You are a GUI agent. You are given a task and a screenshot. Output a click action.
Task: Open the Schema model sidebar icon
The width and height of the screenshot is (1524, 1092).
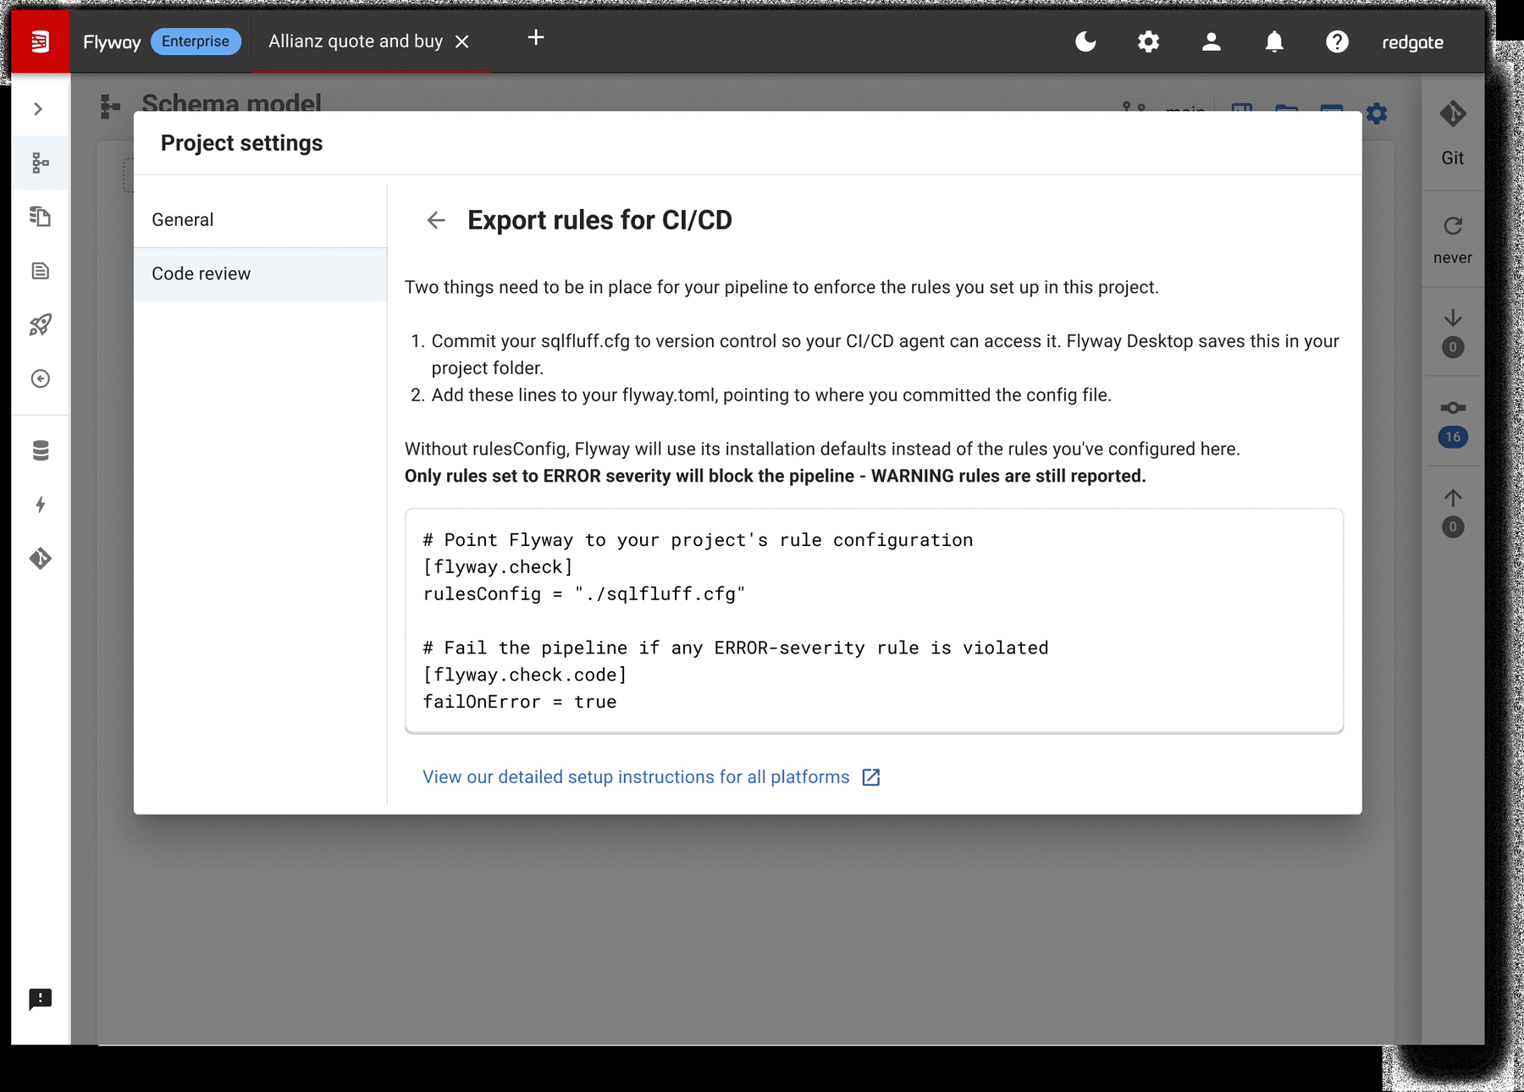pyautogui.click(x=41, y=163)
